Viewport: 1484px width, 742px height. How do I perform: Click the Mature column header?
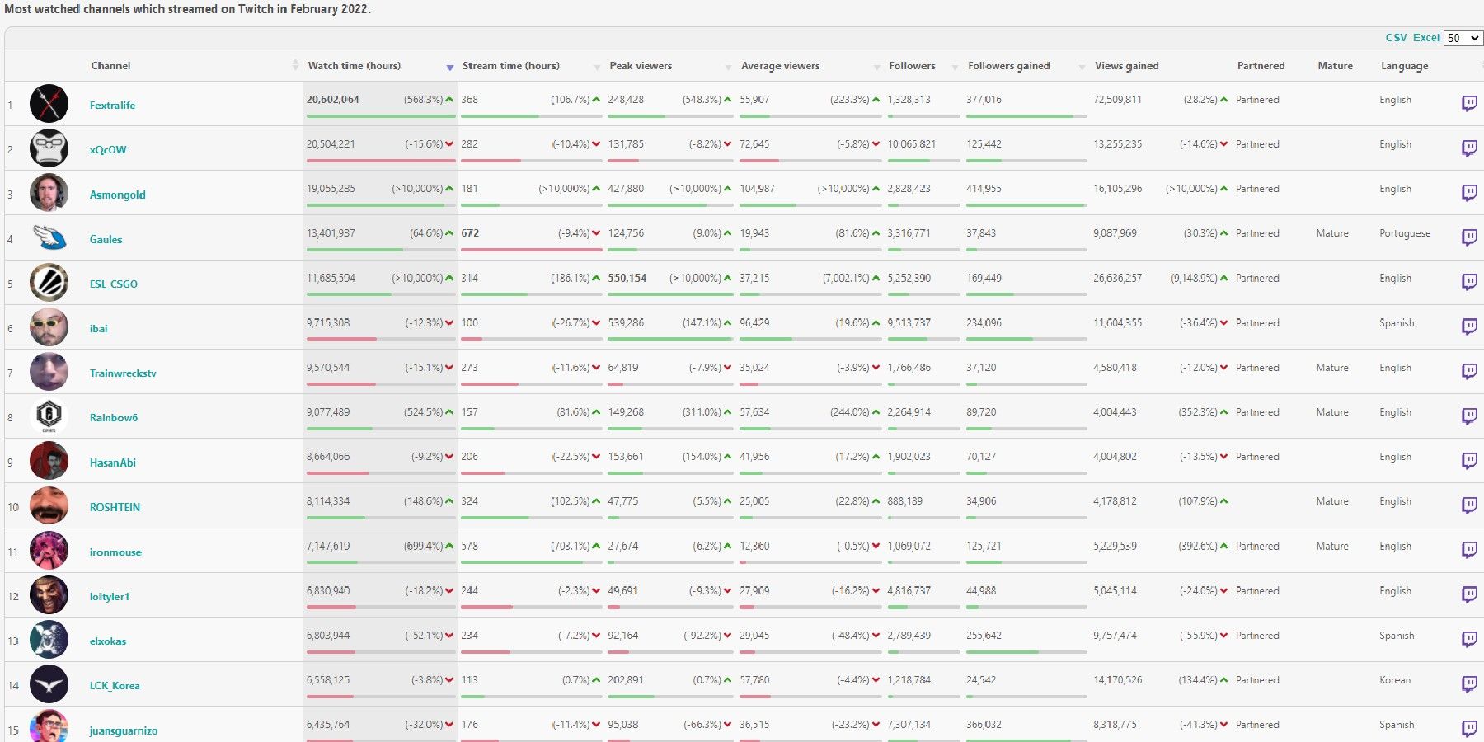pyautogui.click(x=1335, y=66)
